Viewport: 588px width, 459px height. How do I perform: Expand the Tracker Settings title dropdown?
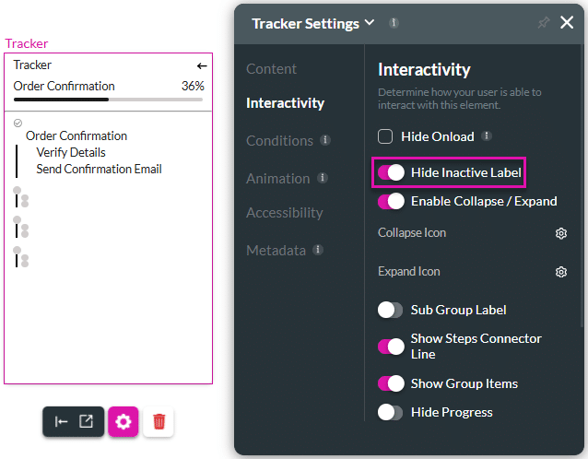[370, 23]
